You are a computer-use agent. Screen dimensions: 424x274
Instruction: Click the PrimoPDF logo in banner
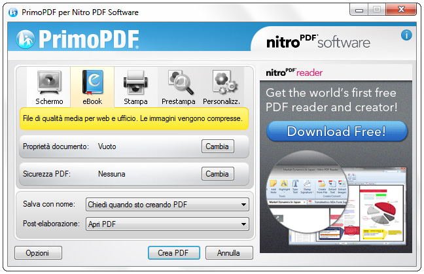[x=78, y=39]
